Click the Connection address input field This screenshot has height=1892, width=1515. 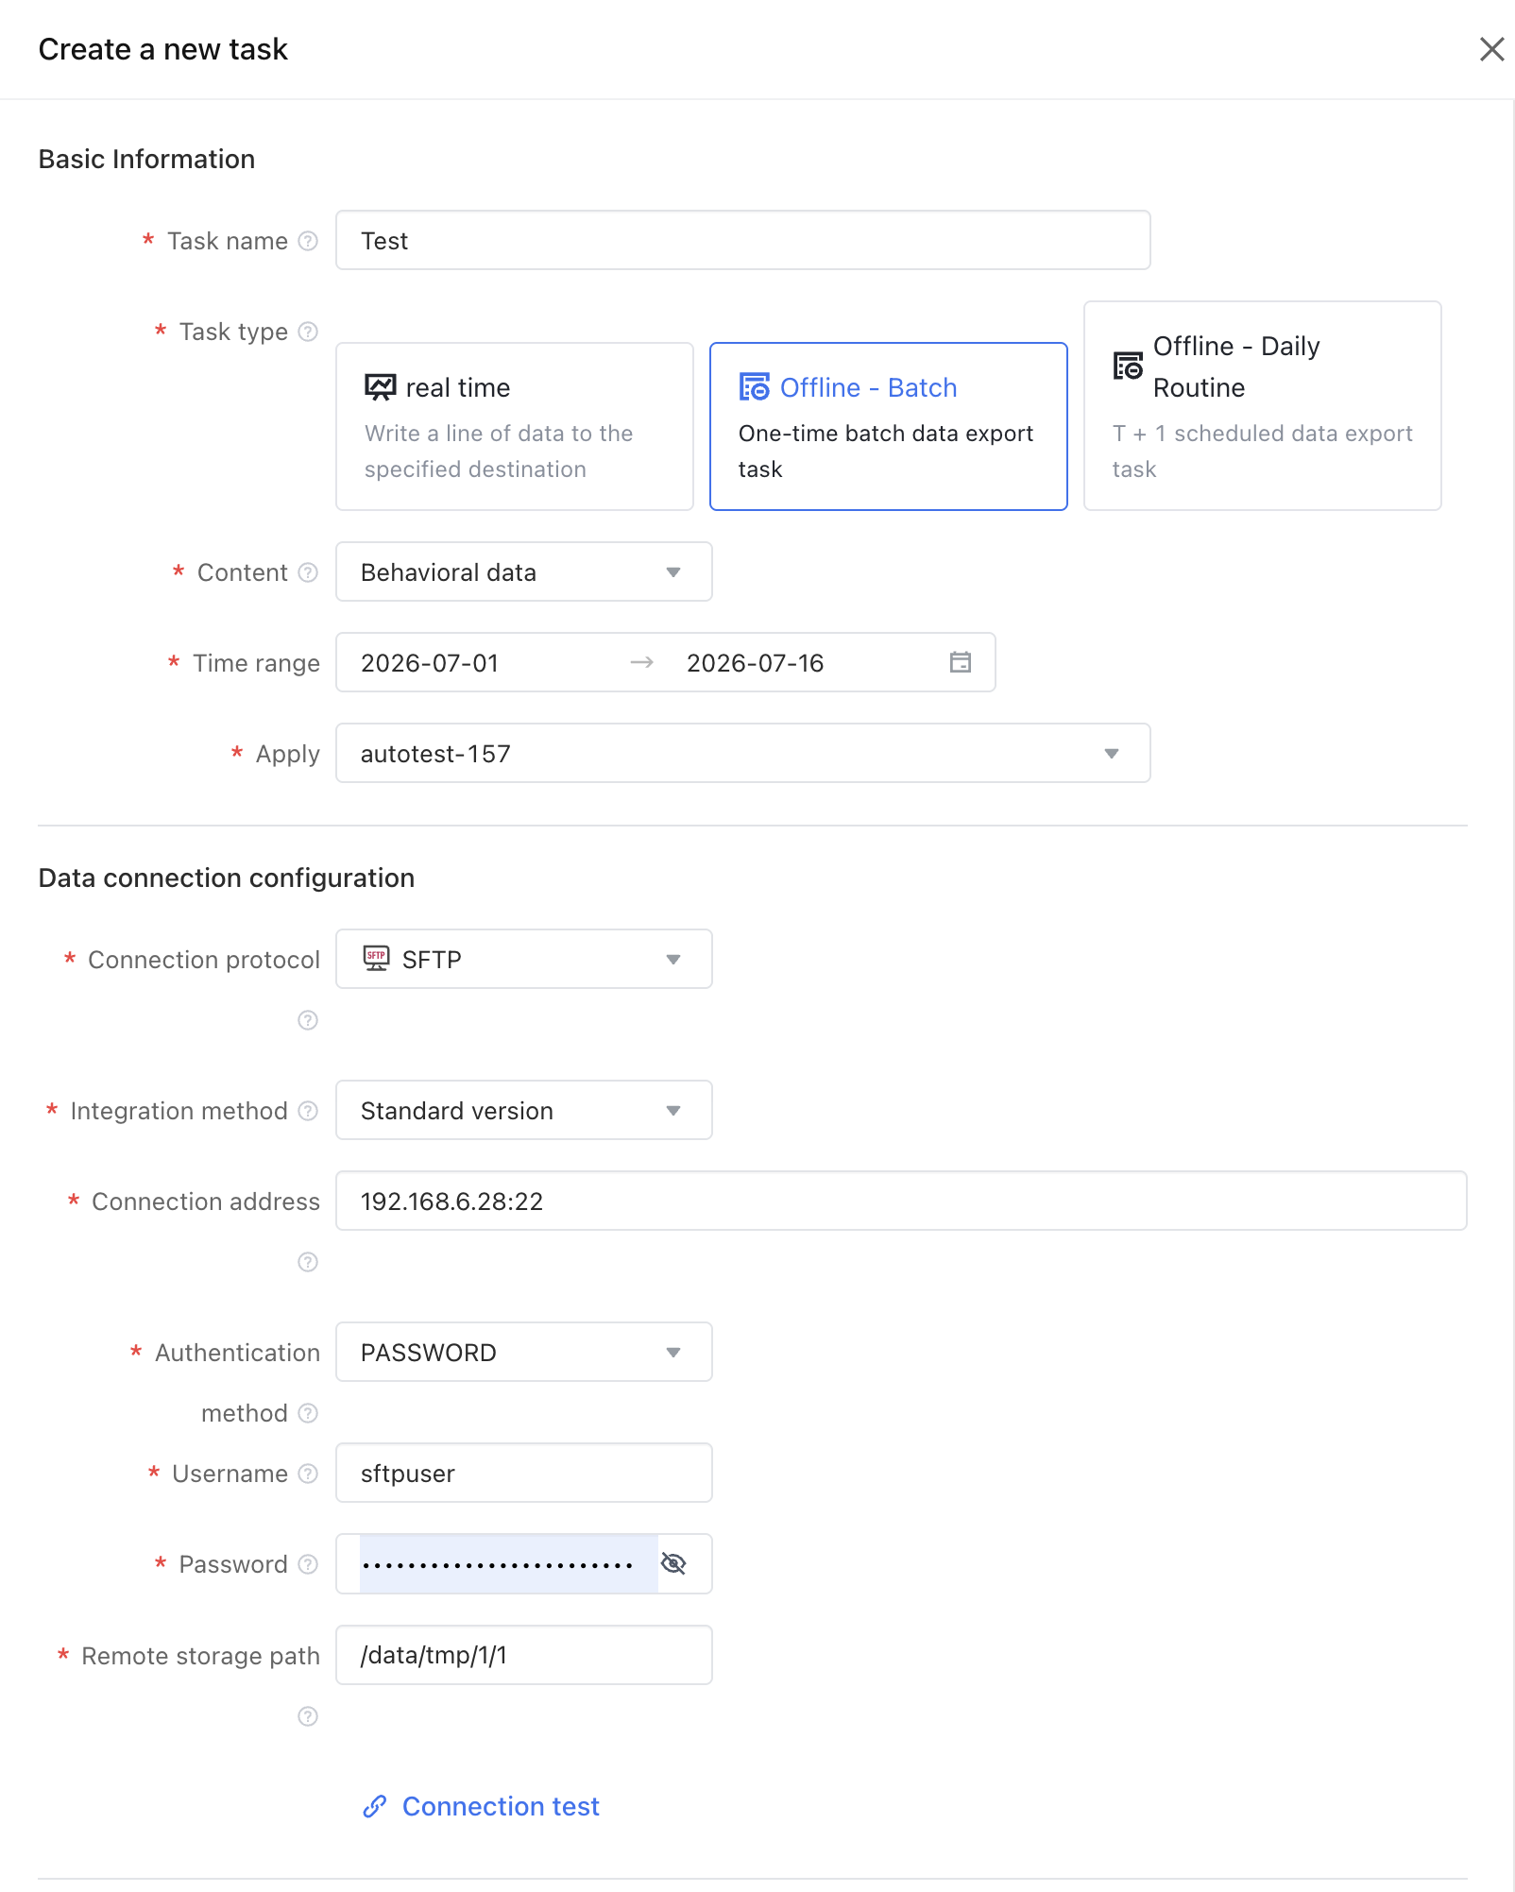click(901, 1201)
